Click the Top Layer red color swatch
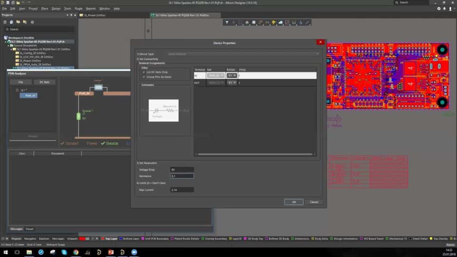The image size is (457, 257). coord(103,238)
